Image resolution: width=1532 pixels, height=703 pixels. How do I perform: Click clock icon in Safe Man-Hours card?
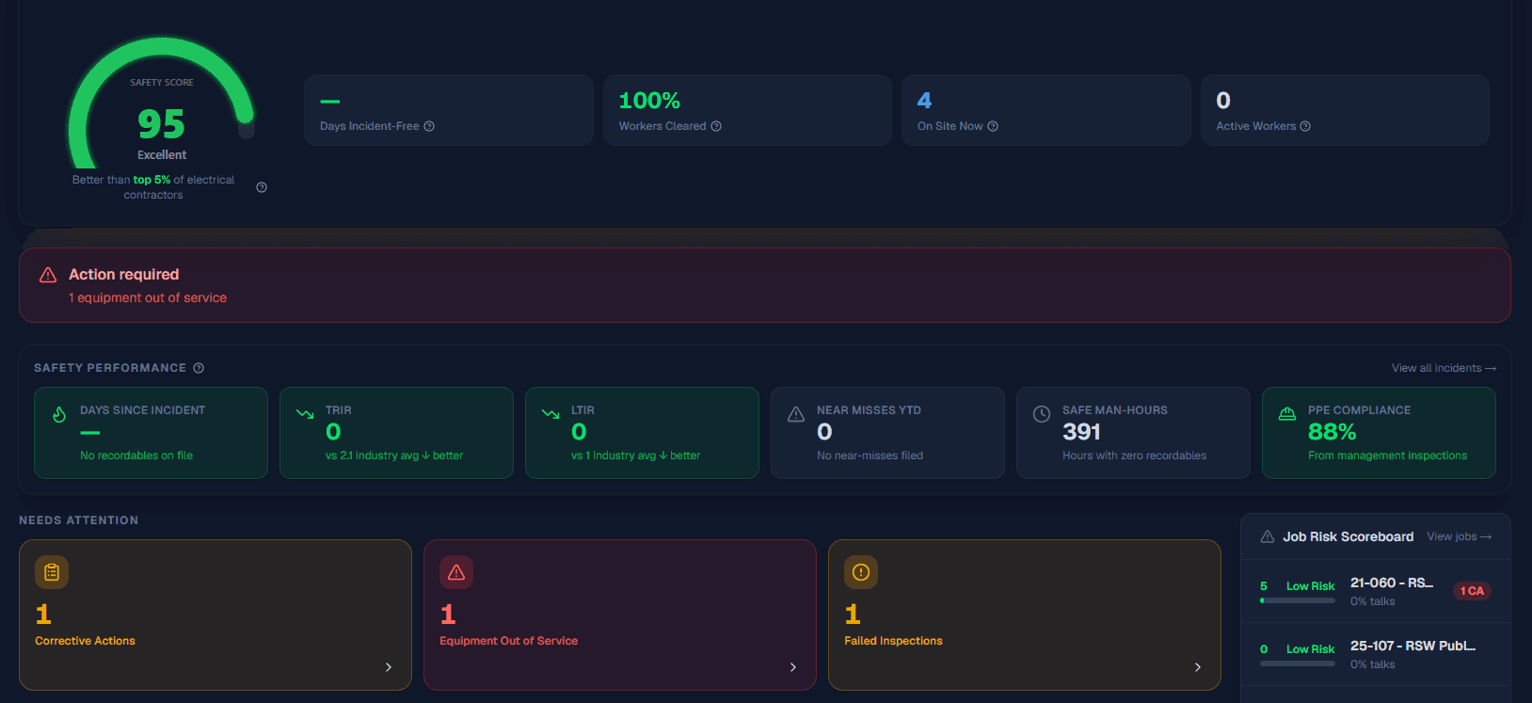1042,414
